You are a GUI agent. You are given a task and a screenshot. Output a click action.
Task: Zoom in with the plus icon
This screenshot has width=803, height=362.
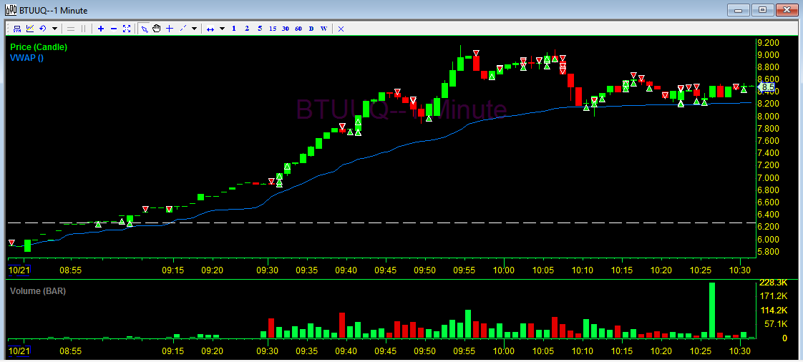tap(100, 29)
